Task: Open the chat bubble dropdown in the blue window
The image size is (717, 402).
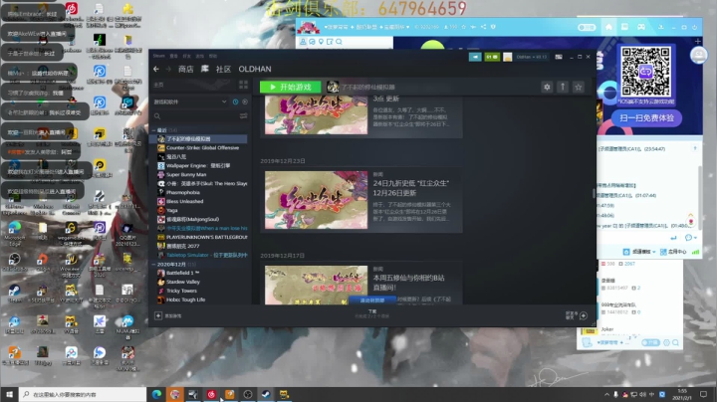Action: point(690,238)
